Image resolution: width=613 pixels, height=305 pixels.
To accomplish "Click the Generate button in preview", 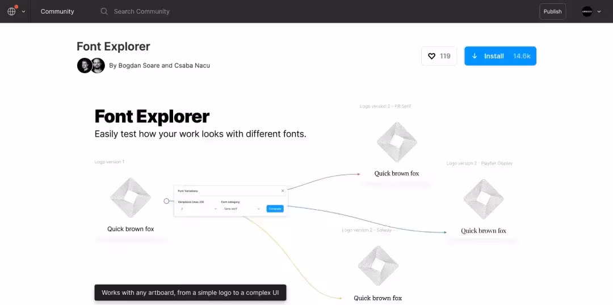I will pos(275,209).
